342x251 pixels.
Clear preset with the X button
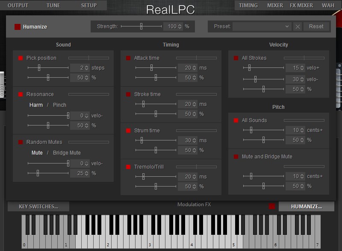[x=298, y=26]
